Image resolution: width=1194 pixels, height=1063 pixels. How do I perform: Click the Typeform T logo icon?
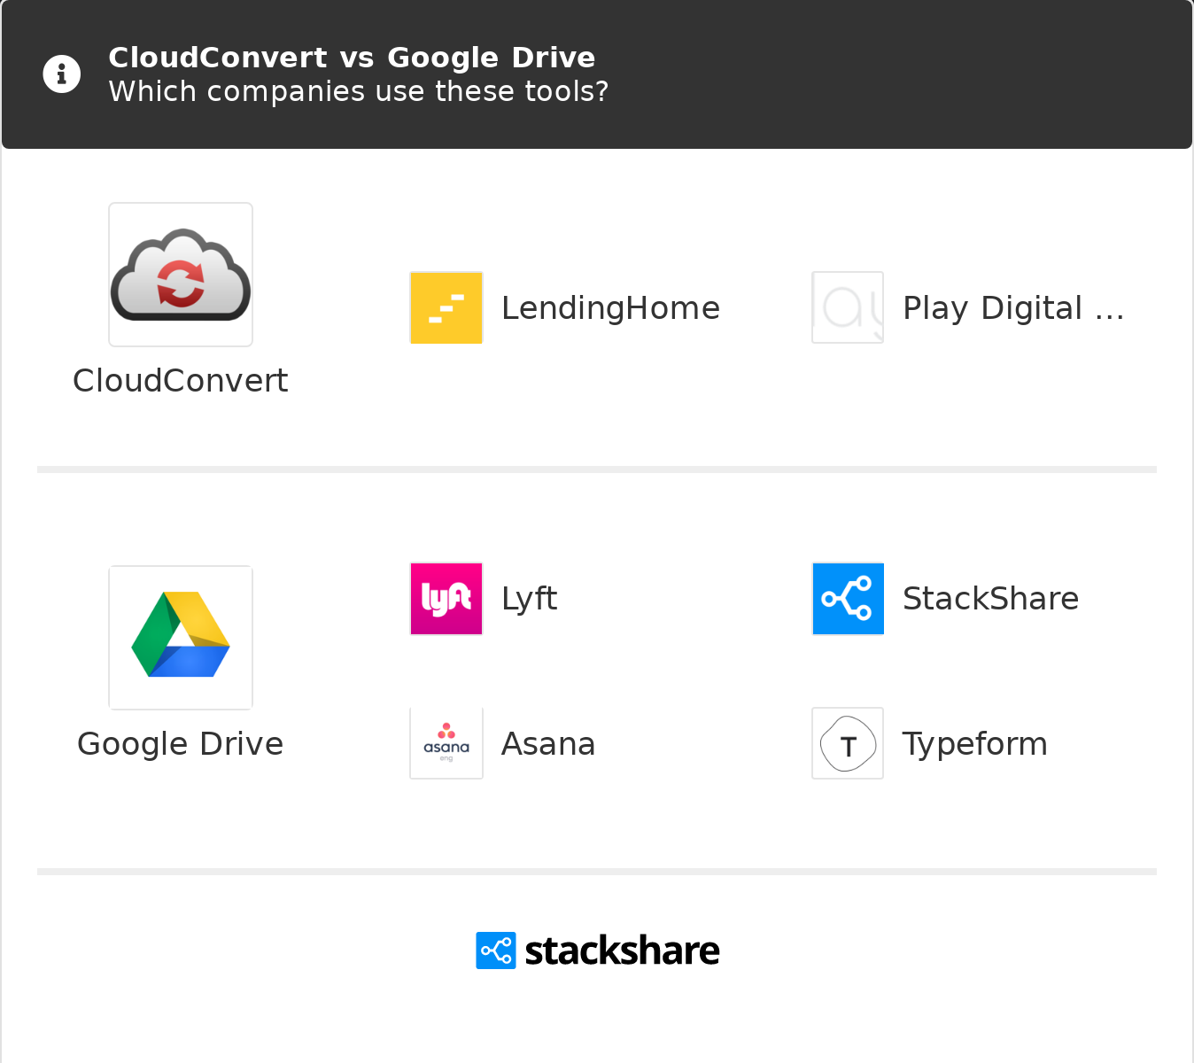[x=848, y=743]
